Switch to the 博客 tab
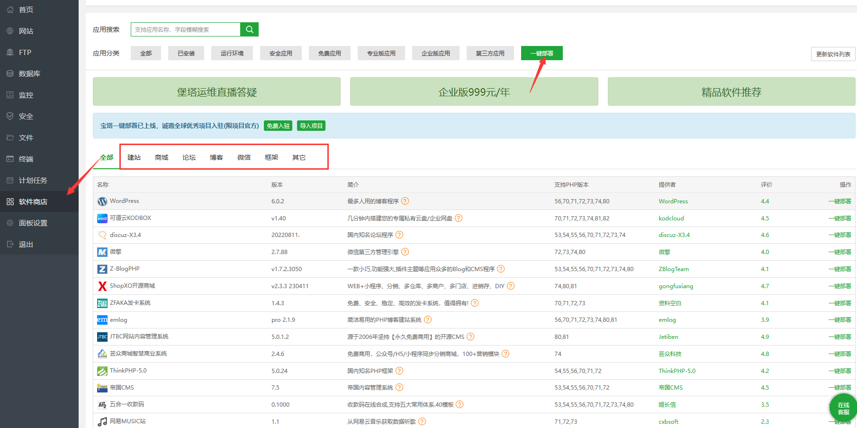This screenshot has width=857, height=428. [x=217, y=157]
